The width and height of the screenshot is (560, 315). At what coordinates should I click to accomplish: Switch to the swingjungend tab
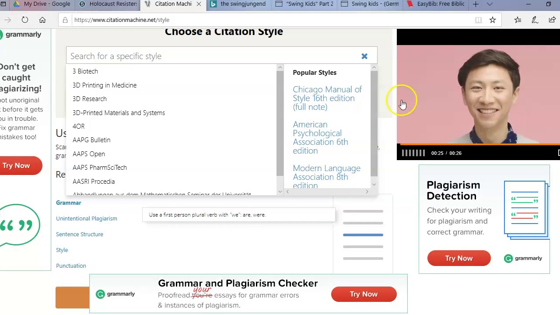[x=238, y=4]
